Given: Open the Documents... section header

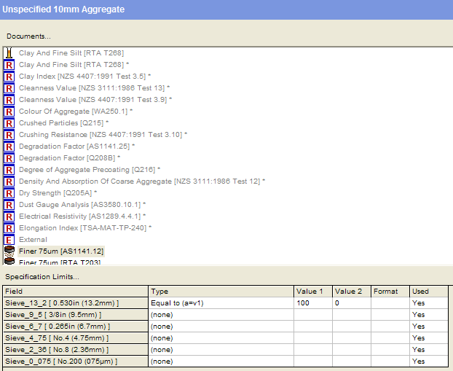Looking at the screenshot, I should click(28, 36).
